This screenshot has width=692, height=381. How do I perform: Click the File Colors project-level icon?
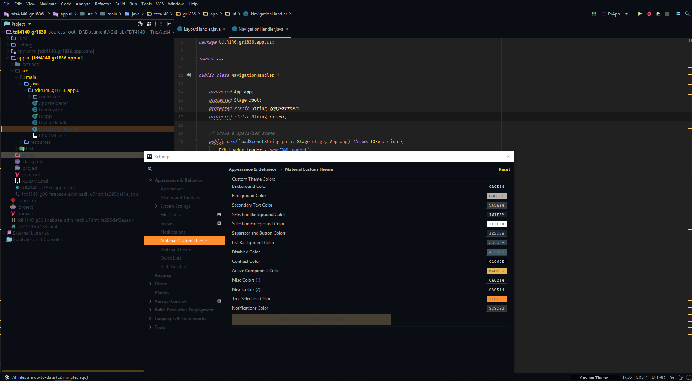click(219, 214)
